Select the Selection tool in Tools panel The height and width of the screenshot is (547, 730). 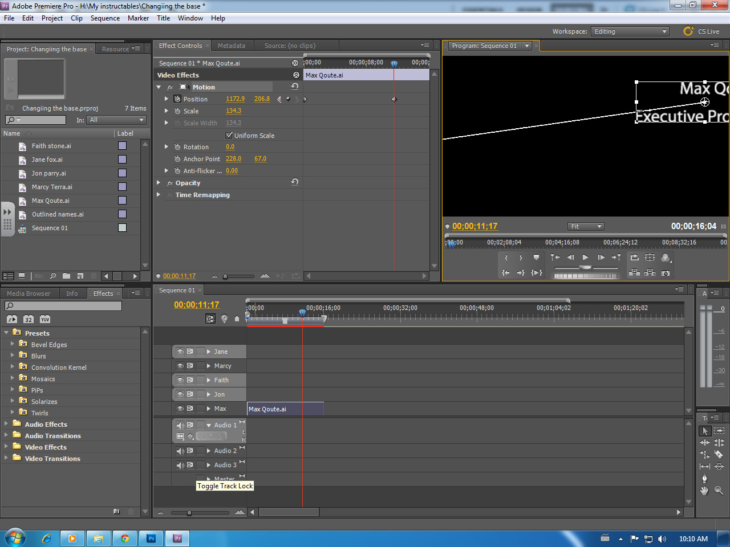click(x=705, y=431)
